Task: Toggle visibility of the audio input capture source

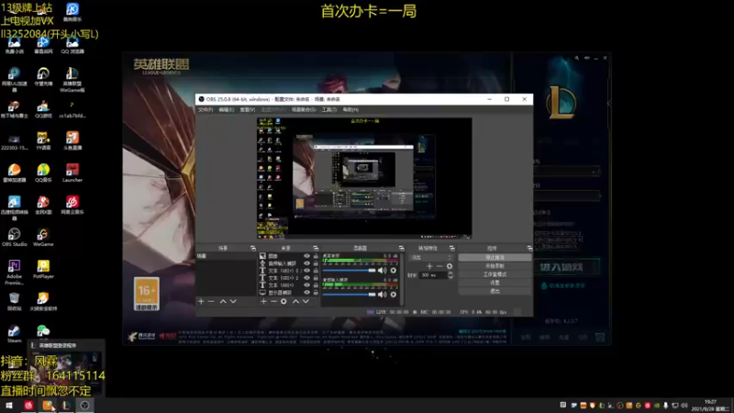Action: (307, 263)
